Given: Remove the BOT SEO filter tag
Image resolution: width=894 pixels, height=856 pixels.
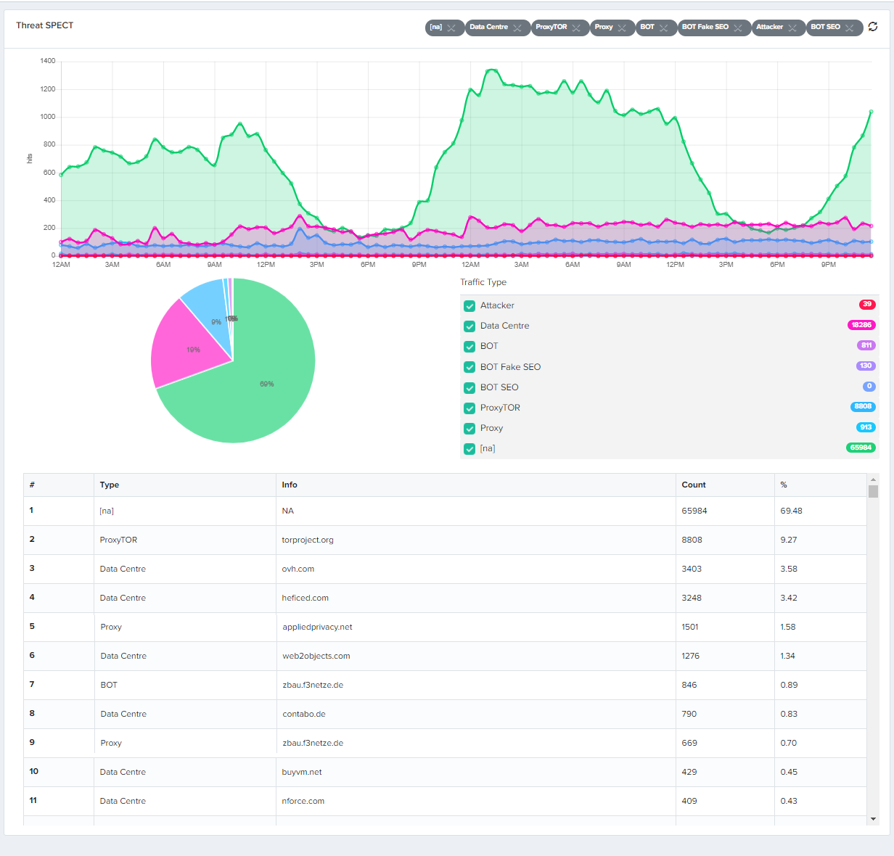Looking at the screenshot, I should [x=850, y=28].
